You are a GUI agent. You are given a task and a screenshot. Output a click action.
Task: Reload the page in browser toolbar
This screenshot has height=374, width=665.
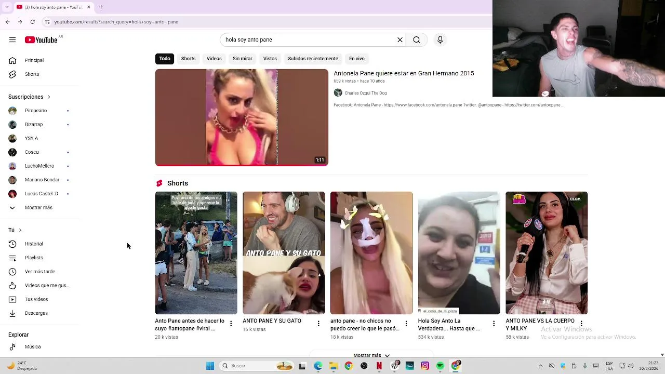pyautogui.click(x=33, y=22)
